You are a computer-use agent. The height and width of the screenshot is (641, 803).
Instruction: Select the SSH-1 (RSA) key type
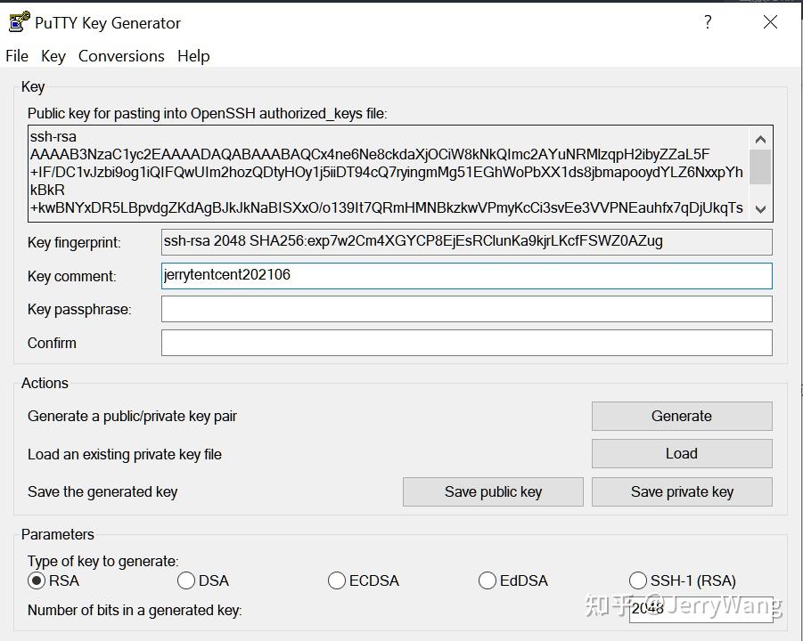pyautogui.click(x=638, y=580)
